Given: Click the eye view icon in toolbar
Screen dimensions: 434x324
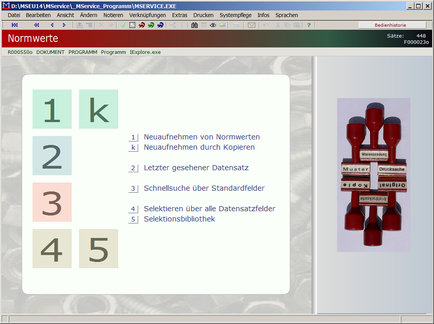Looking at the screenshot, I should pyautogui.click(x=213, y=25).
